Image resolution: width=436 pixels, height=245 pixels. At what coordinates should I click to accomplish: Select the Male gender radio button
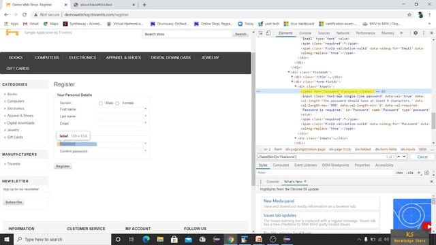101,103
